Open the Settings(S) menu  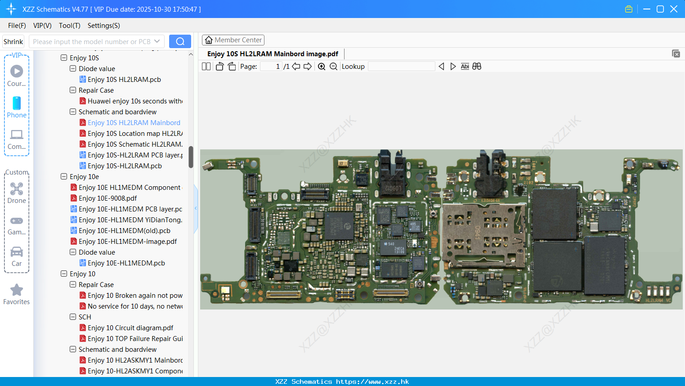coord(104,26)
